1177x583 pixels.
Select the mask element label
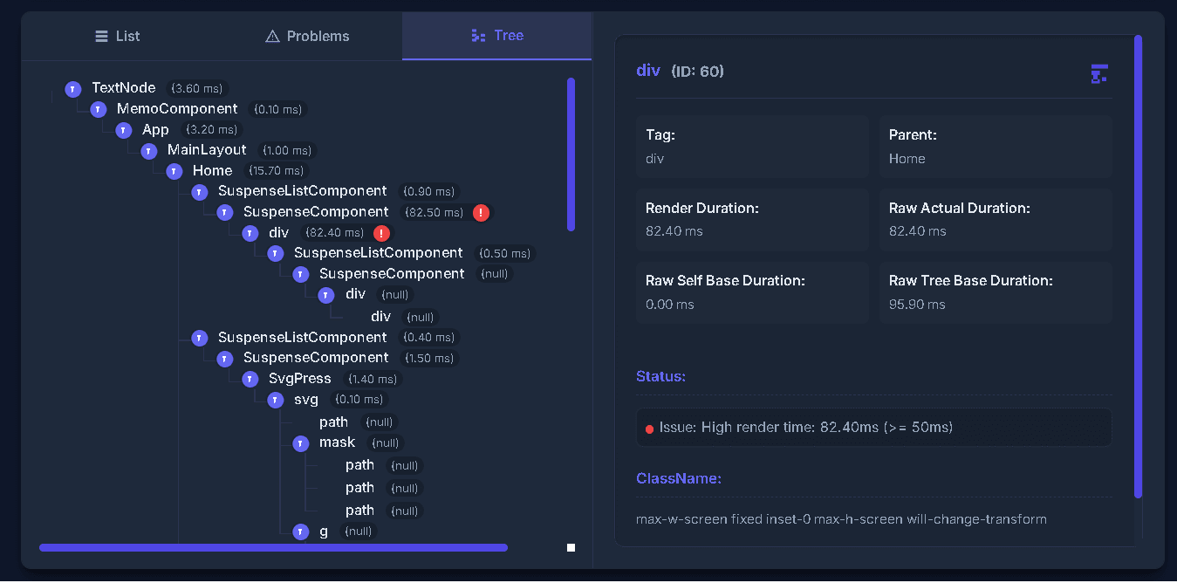[x=338, y=442]
